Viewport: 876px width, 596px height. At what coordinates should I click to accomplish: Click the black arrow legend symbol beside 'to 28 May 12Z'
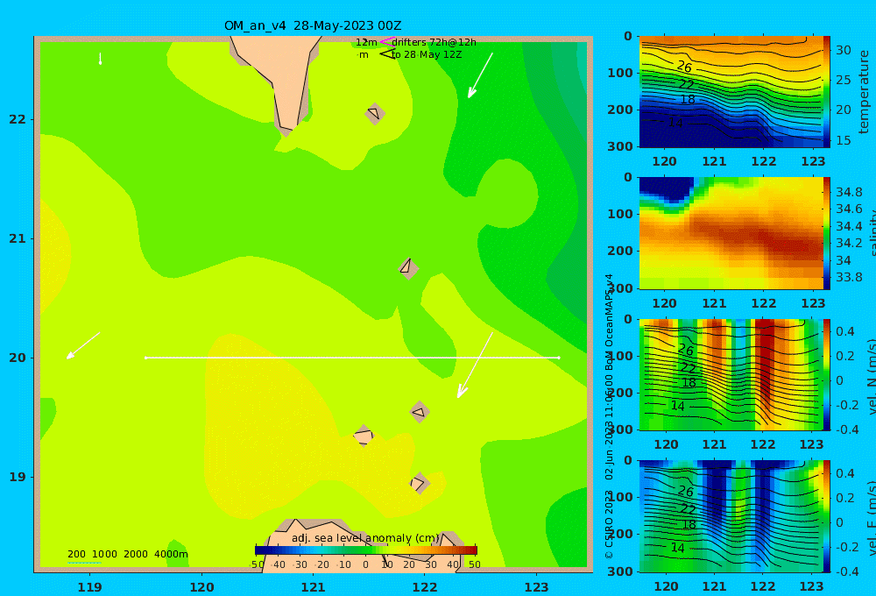(387, 54)
